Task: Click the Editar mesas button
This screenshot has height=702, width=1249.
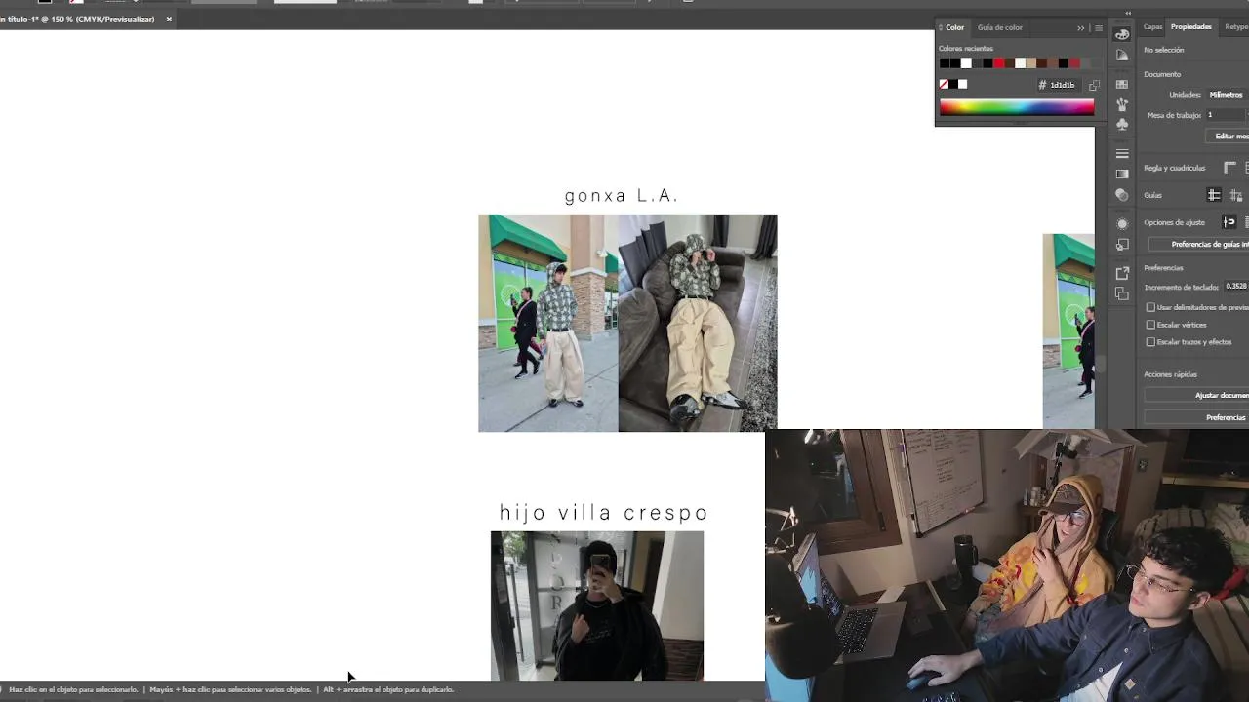Action: point(1229,136)
